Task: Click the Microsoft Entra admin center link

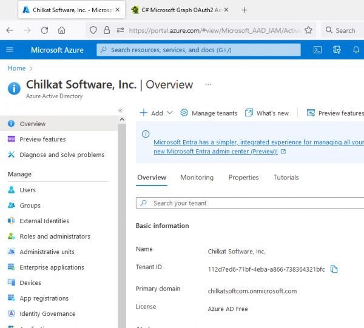Action: pyautogui.click(x=215, y=151)
